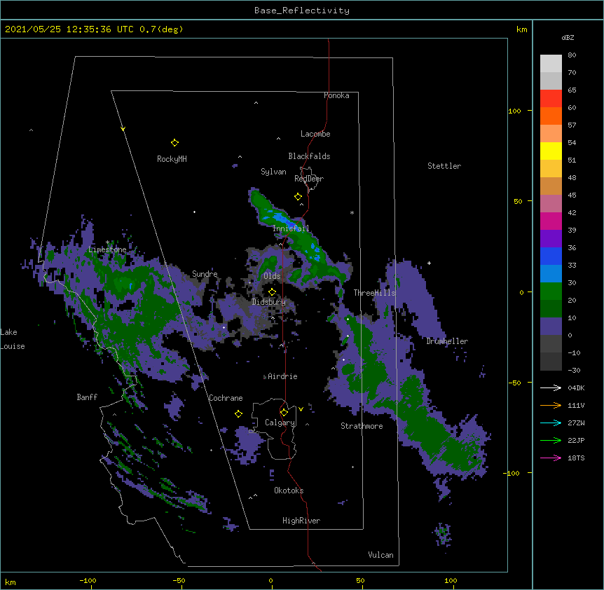Click the magenta 18TS arrow in legend
The image size is (604, 590).
[x=551, y=458]
